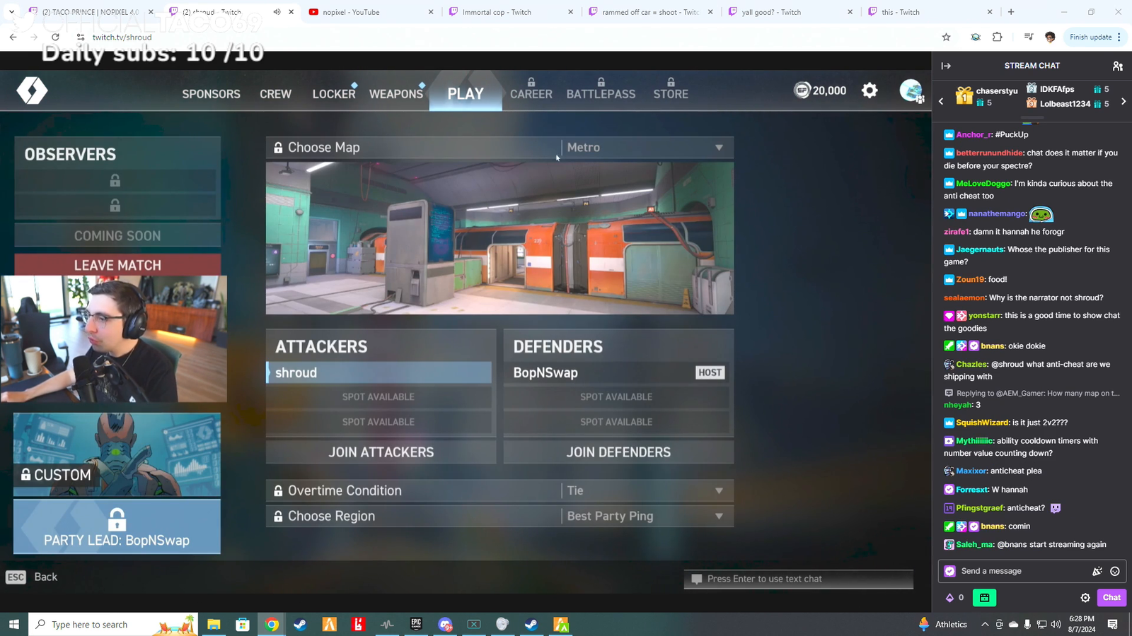Image resolution: width=1132 pixels, height=636 pixels.
Task: Open Bits cheer icon in chat input
Action: point(1097,571)
